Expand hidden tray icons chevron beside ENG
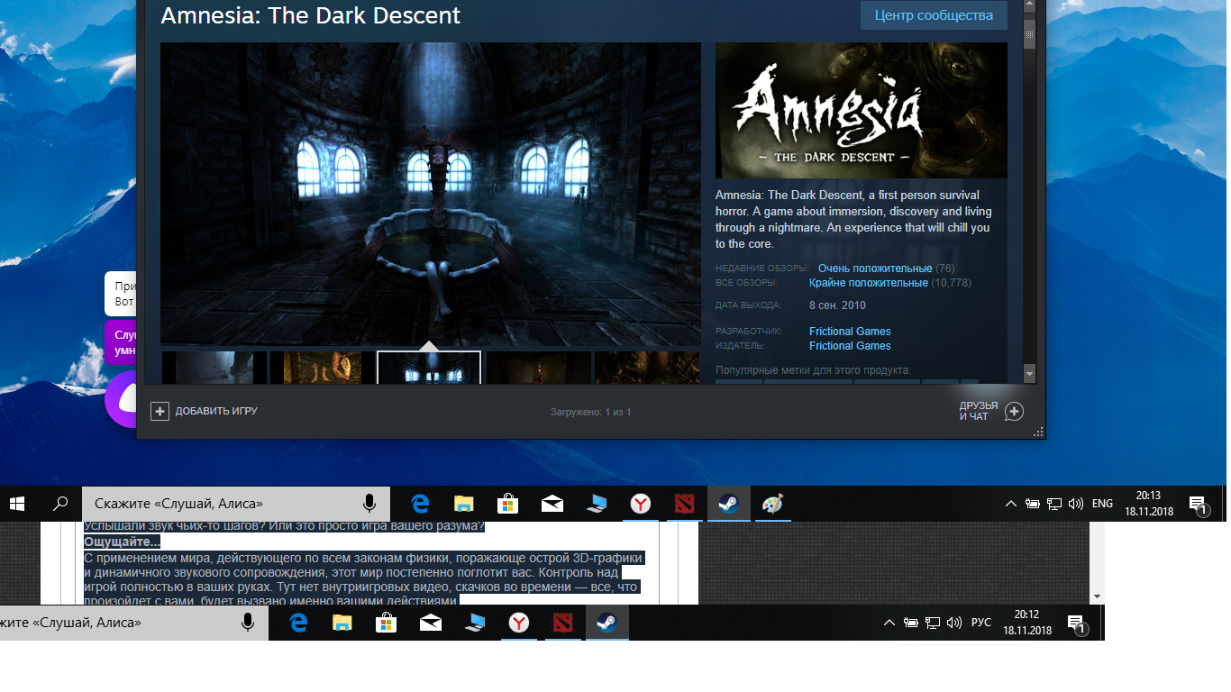The height and width of the screenshot is (692, 1231). (x=1011, y=505)
